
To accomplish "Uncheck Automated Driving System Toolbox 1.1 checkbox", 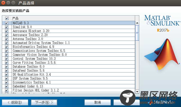I will (7, 43).
